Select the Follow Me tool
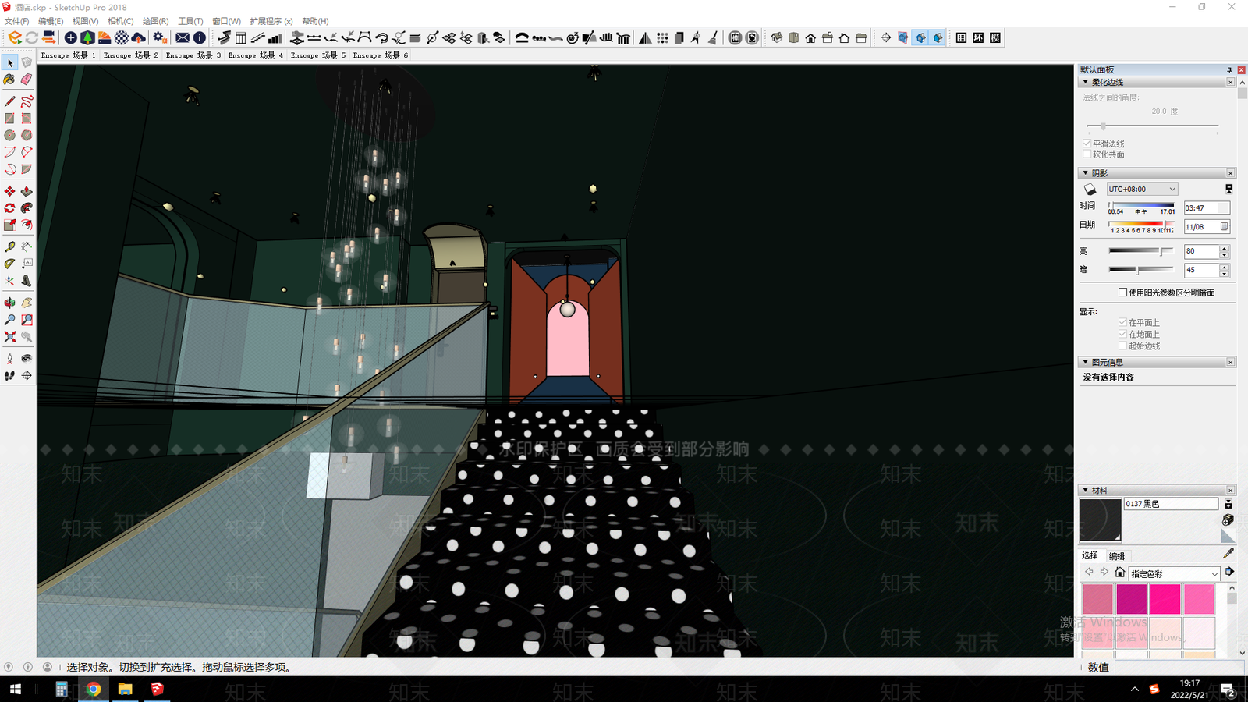The height and width of the screenshot is (702, 1248). tap(27, 208)
